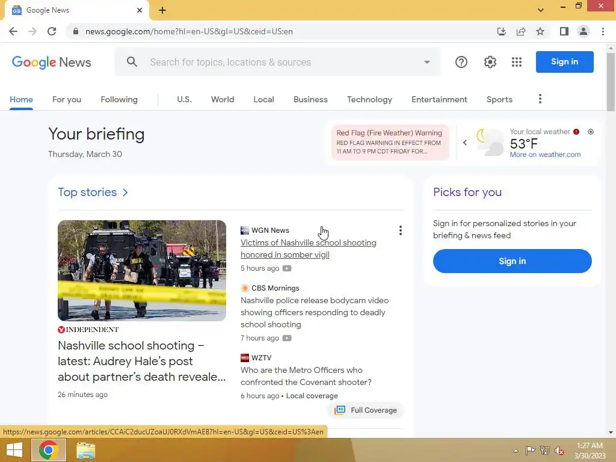Click the muted volume tray icon
Screen dimensions: 616x462
[559, 450]
